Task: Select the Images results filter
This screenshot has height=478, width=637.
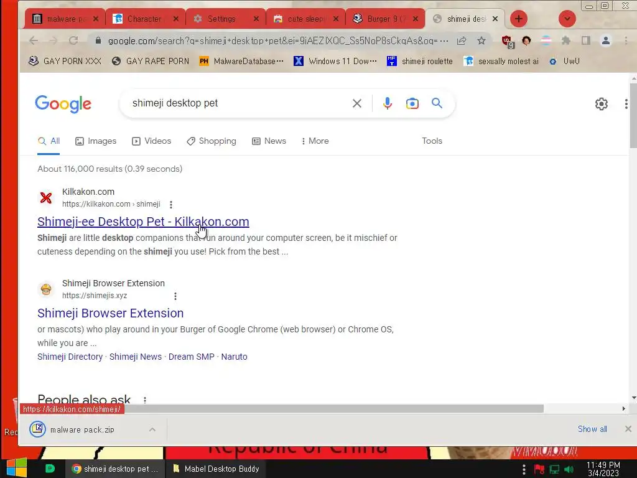Action: (96, 141)
